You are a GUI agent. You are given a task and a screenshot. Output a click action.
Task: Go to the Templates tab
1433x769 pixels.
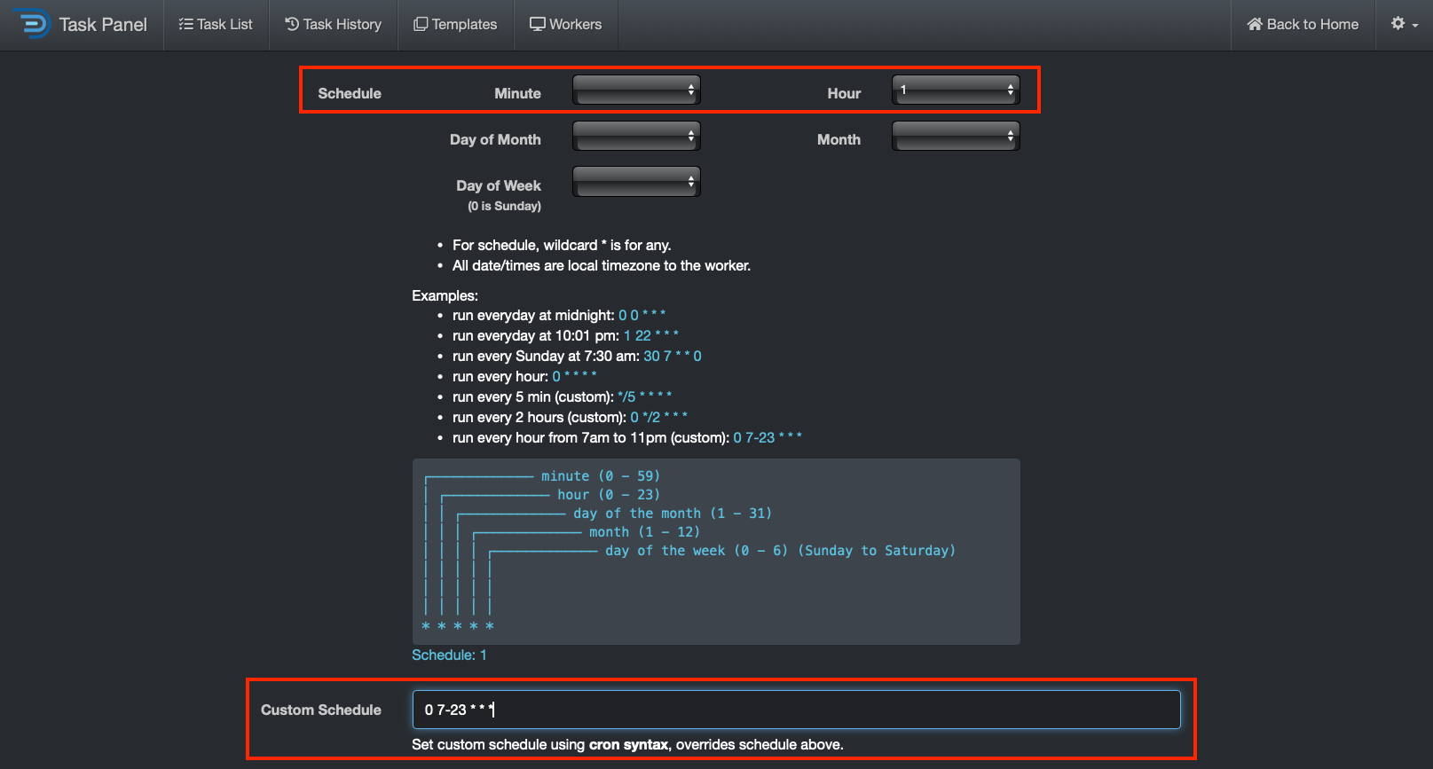tap(455, 25)
